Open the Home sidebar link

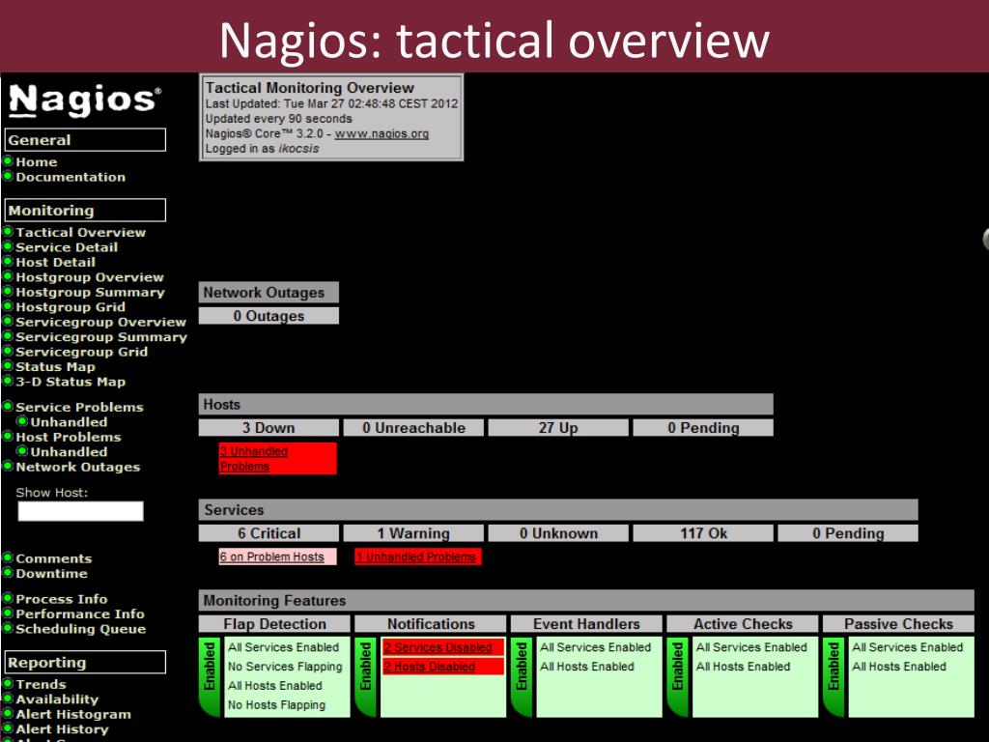tap(36, 162)
